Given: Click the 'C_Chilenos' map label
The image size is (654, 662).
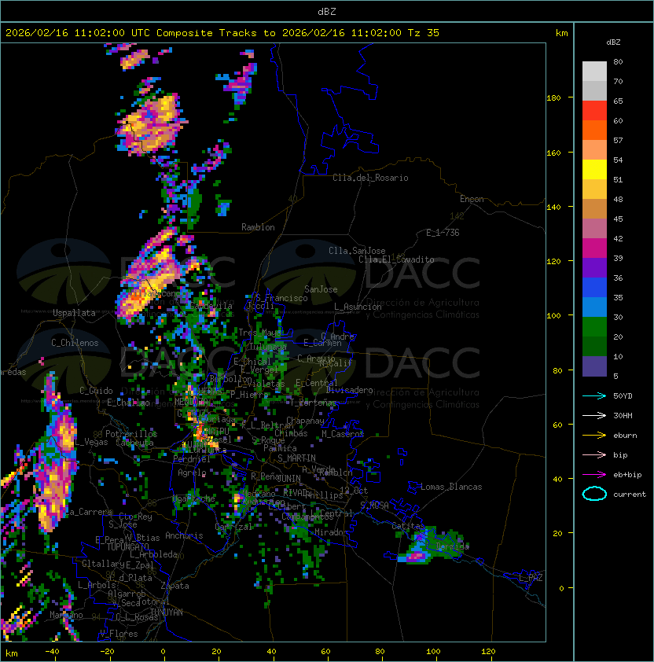Looking at the screenshot, I should [x=75, y=343].
